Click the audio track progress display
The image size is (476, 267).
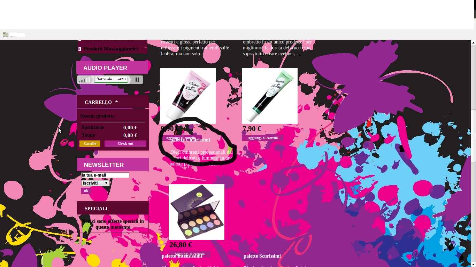(x=111, y=79)
